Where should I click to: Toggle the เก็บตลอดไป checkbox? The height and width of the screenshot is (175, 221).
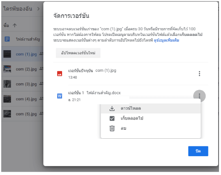click(x=112, y=118)
